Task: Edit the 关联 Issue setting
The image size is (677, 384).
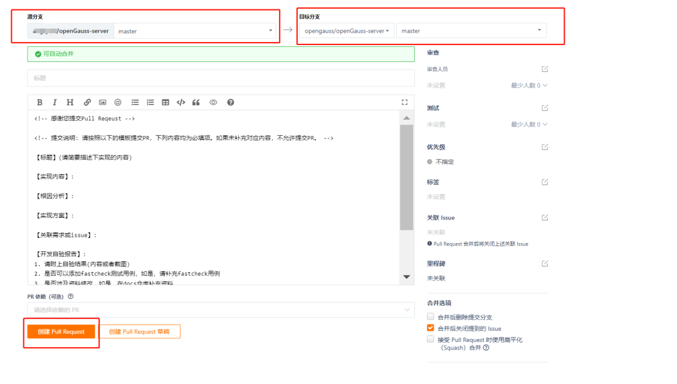Action: [x=545, y=217]
